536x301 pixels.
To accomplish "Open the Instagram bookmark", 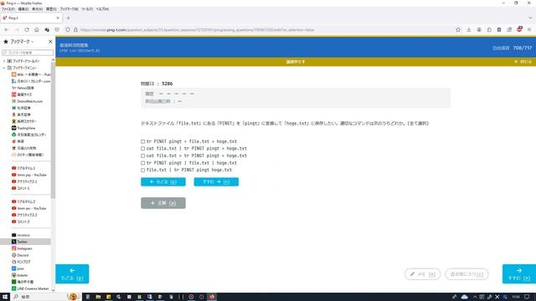I will click(22, 248).
